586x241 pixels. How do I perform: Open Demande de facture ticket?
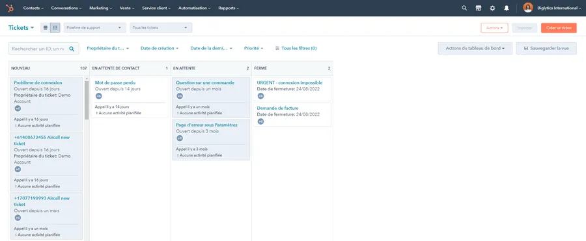(277, 108)
